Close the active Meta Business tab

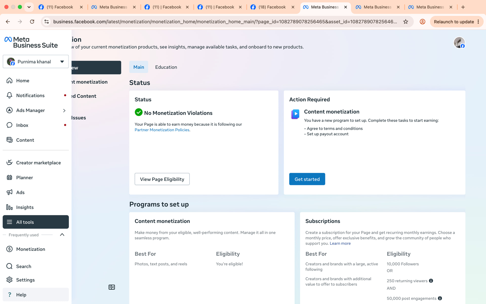[346, 7]
